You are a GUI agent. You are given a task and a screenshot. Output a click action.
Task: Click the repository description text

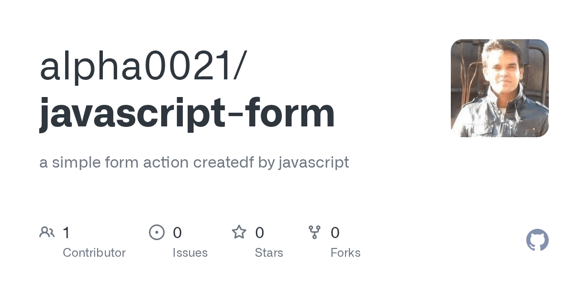(x=194, y=162)
